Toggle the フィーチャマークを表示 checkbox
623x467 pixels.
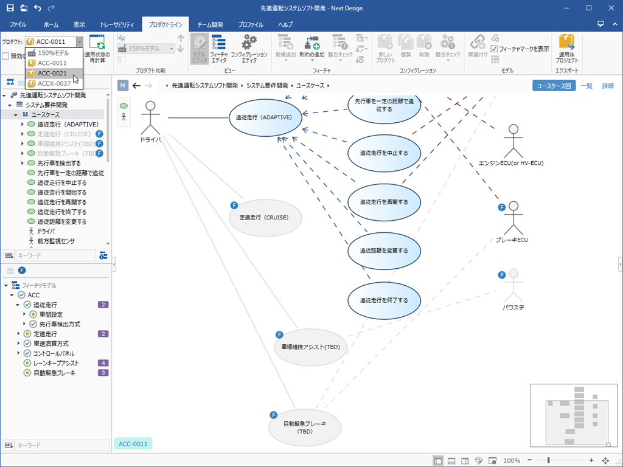point(495,49)
